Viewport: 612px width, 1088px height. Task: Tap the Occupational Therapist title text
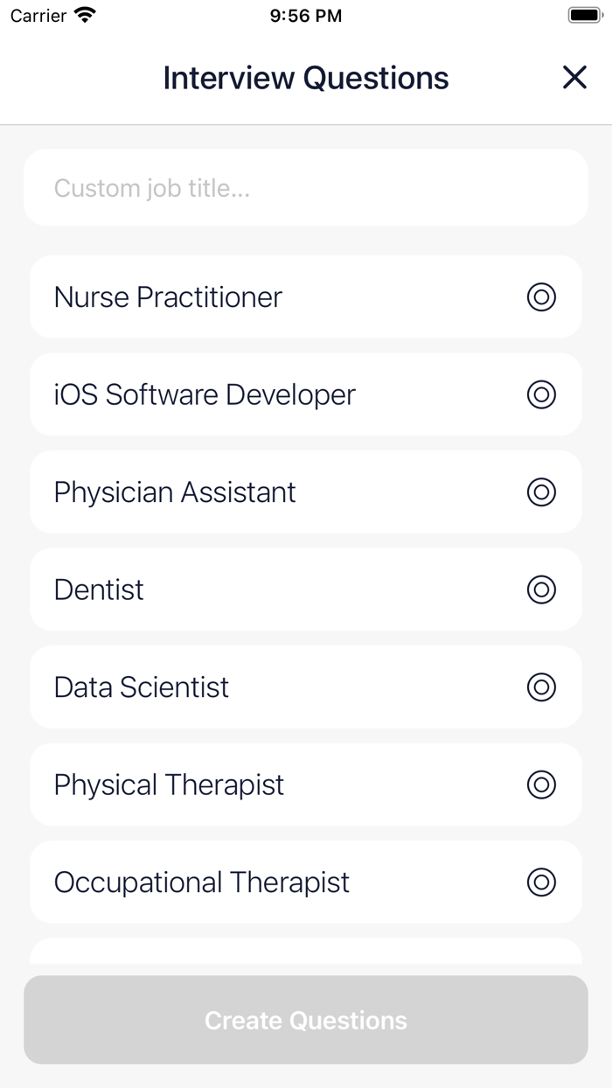click(x=202, y=882)
